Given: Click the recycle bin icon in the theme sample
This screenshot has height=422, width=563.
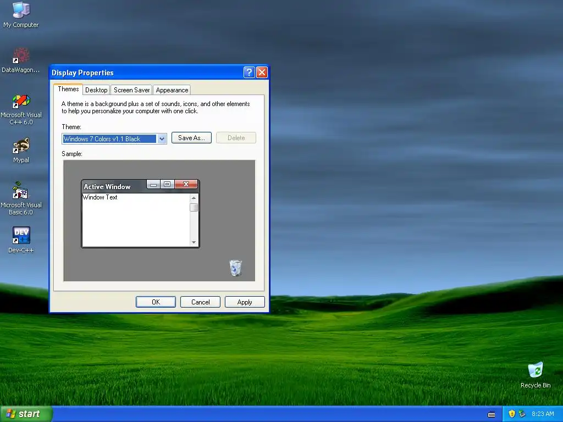Looking at the screenshot, I should click(x=235, y=268).
